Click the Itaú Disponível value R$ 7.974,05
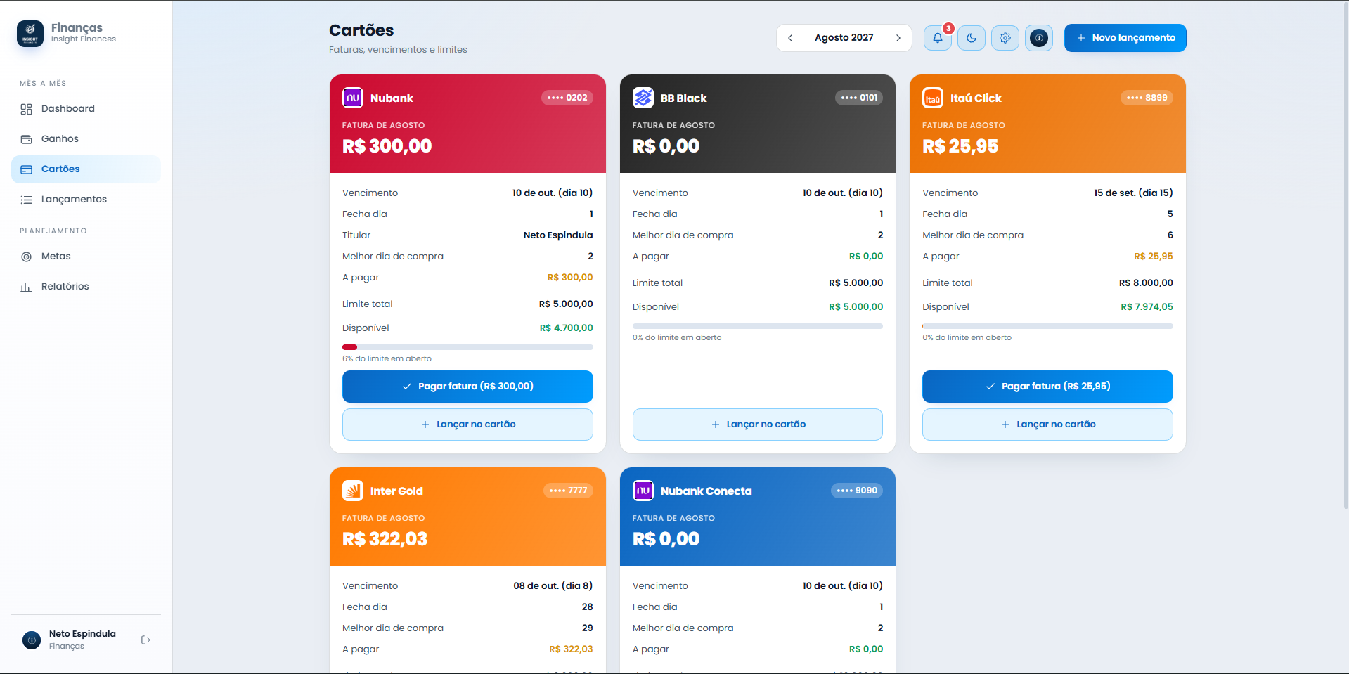Image resolution: width=1349 pixels, height=674 pixels. click(x=1147, y=307)
